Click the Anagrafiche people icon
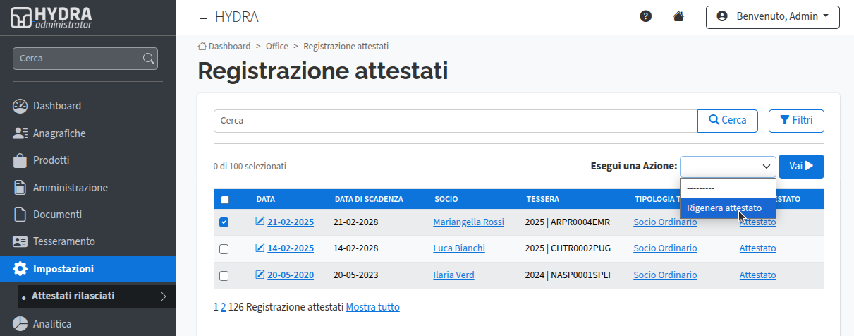 pos(20,133)
